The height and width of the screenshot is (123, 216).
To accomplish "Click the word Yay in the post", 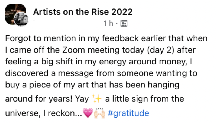I will [x=82, y=99].
